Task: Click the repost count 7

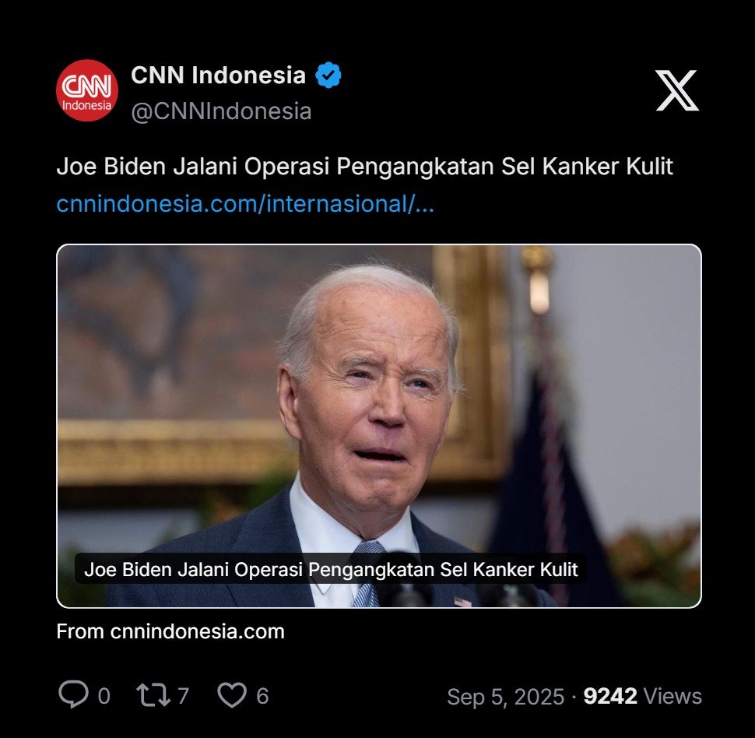Action: point(183,696)
